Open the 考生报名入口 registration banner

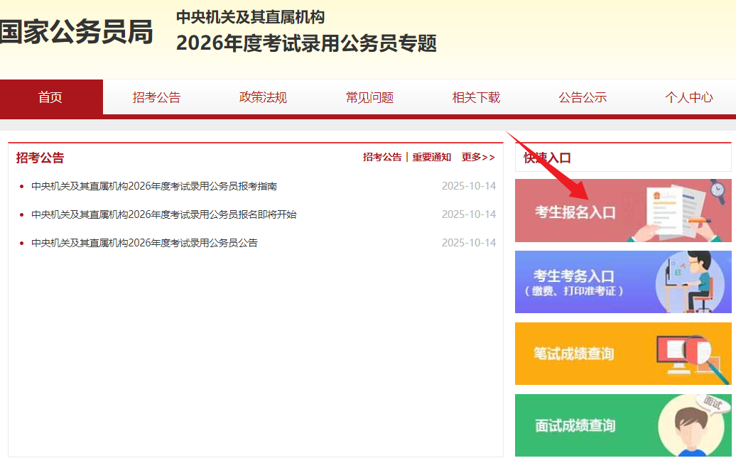pos(575,212)
